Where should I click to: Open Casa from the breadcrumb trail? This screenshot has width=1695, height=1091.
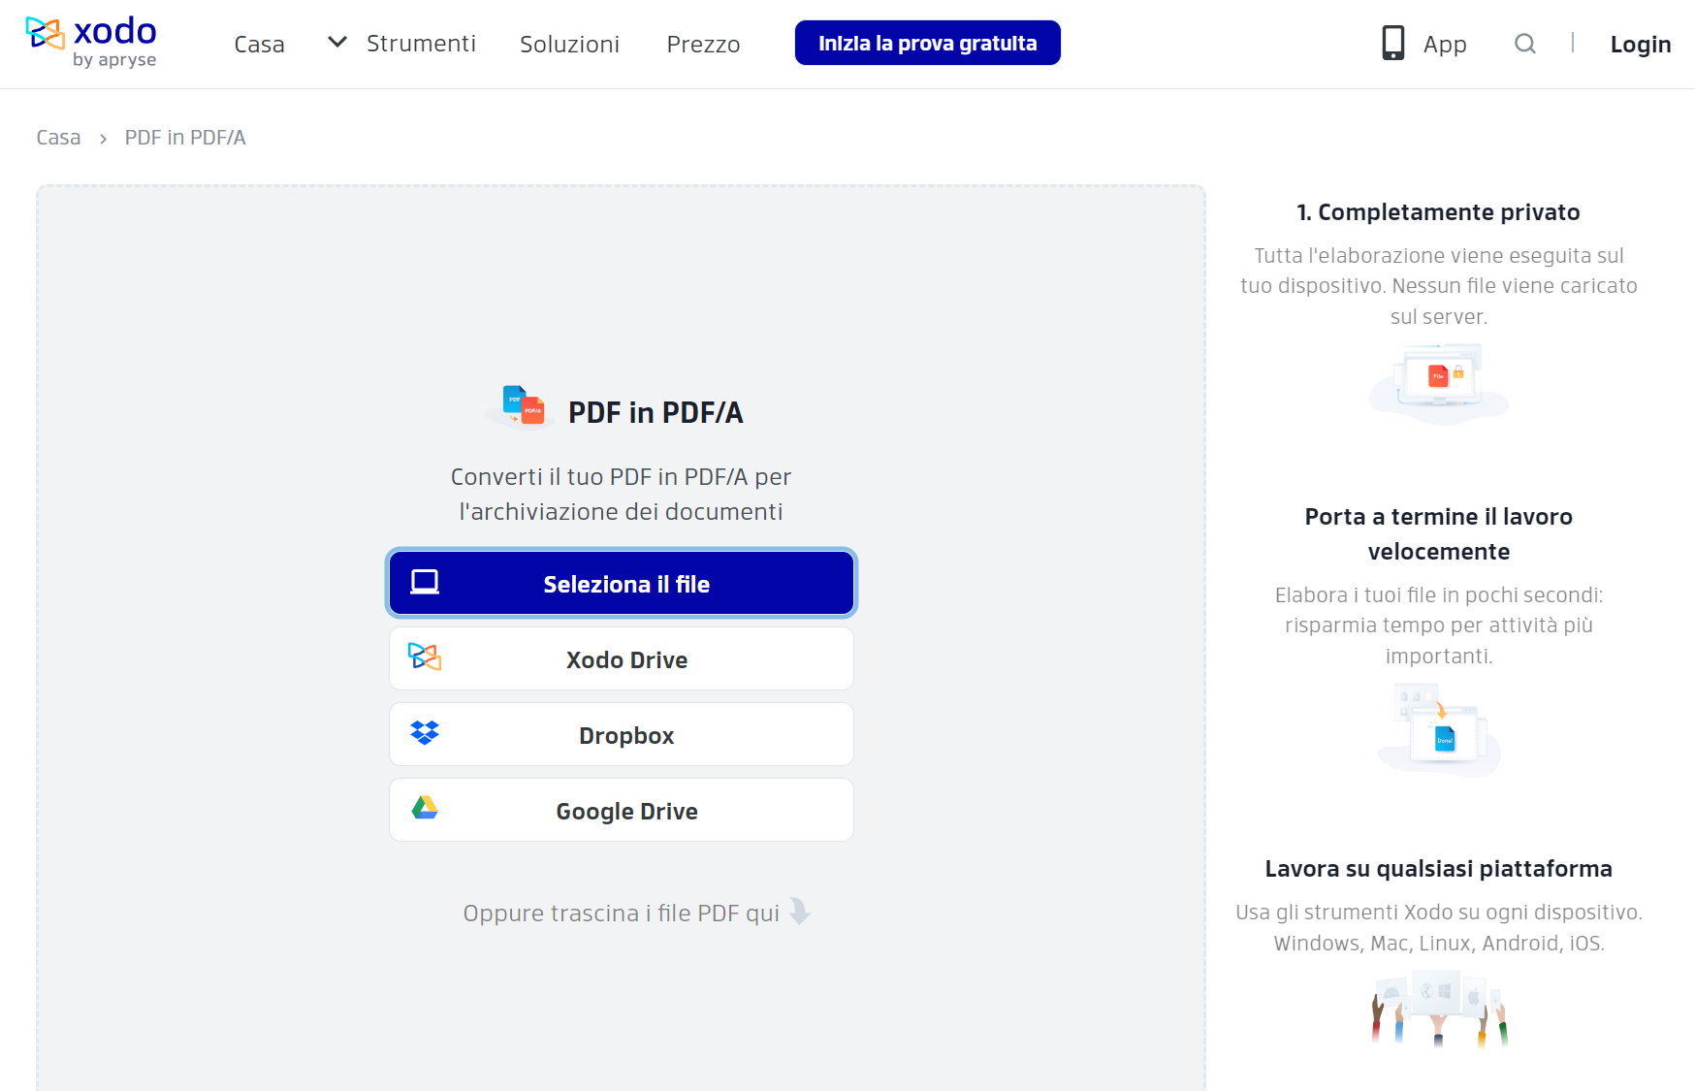(x=58, y=137)
